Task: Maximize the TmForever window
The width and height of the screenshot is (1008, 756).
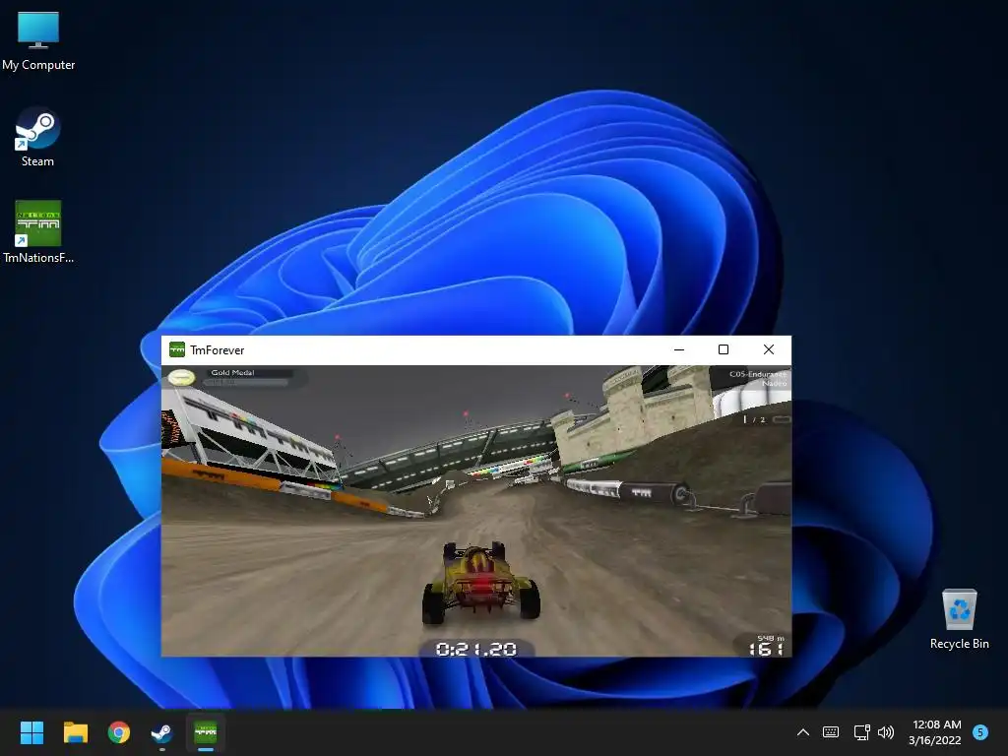Action: [724, 349]
